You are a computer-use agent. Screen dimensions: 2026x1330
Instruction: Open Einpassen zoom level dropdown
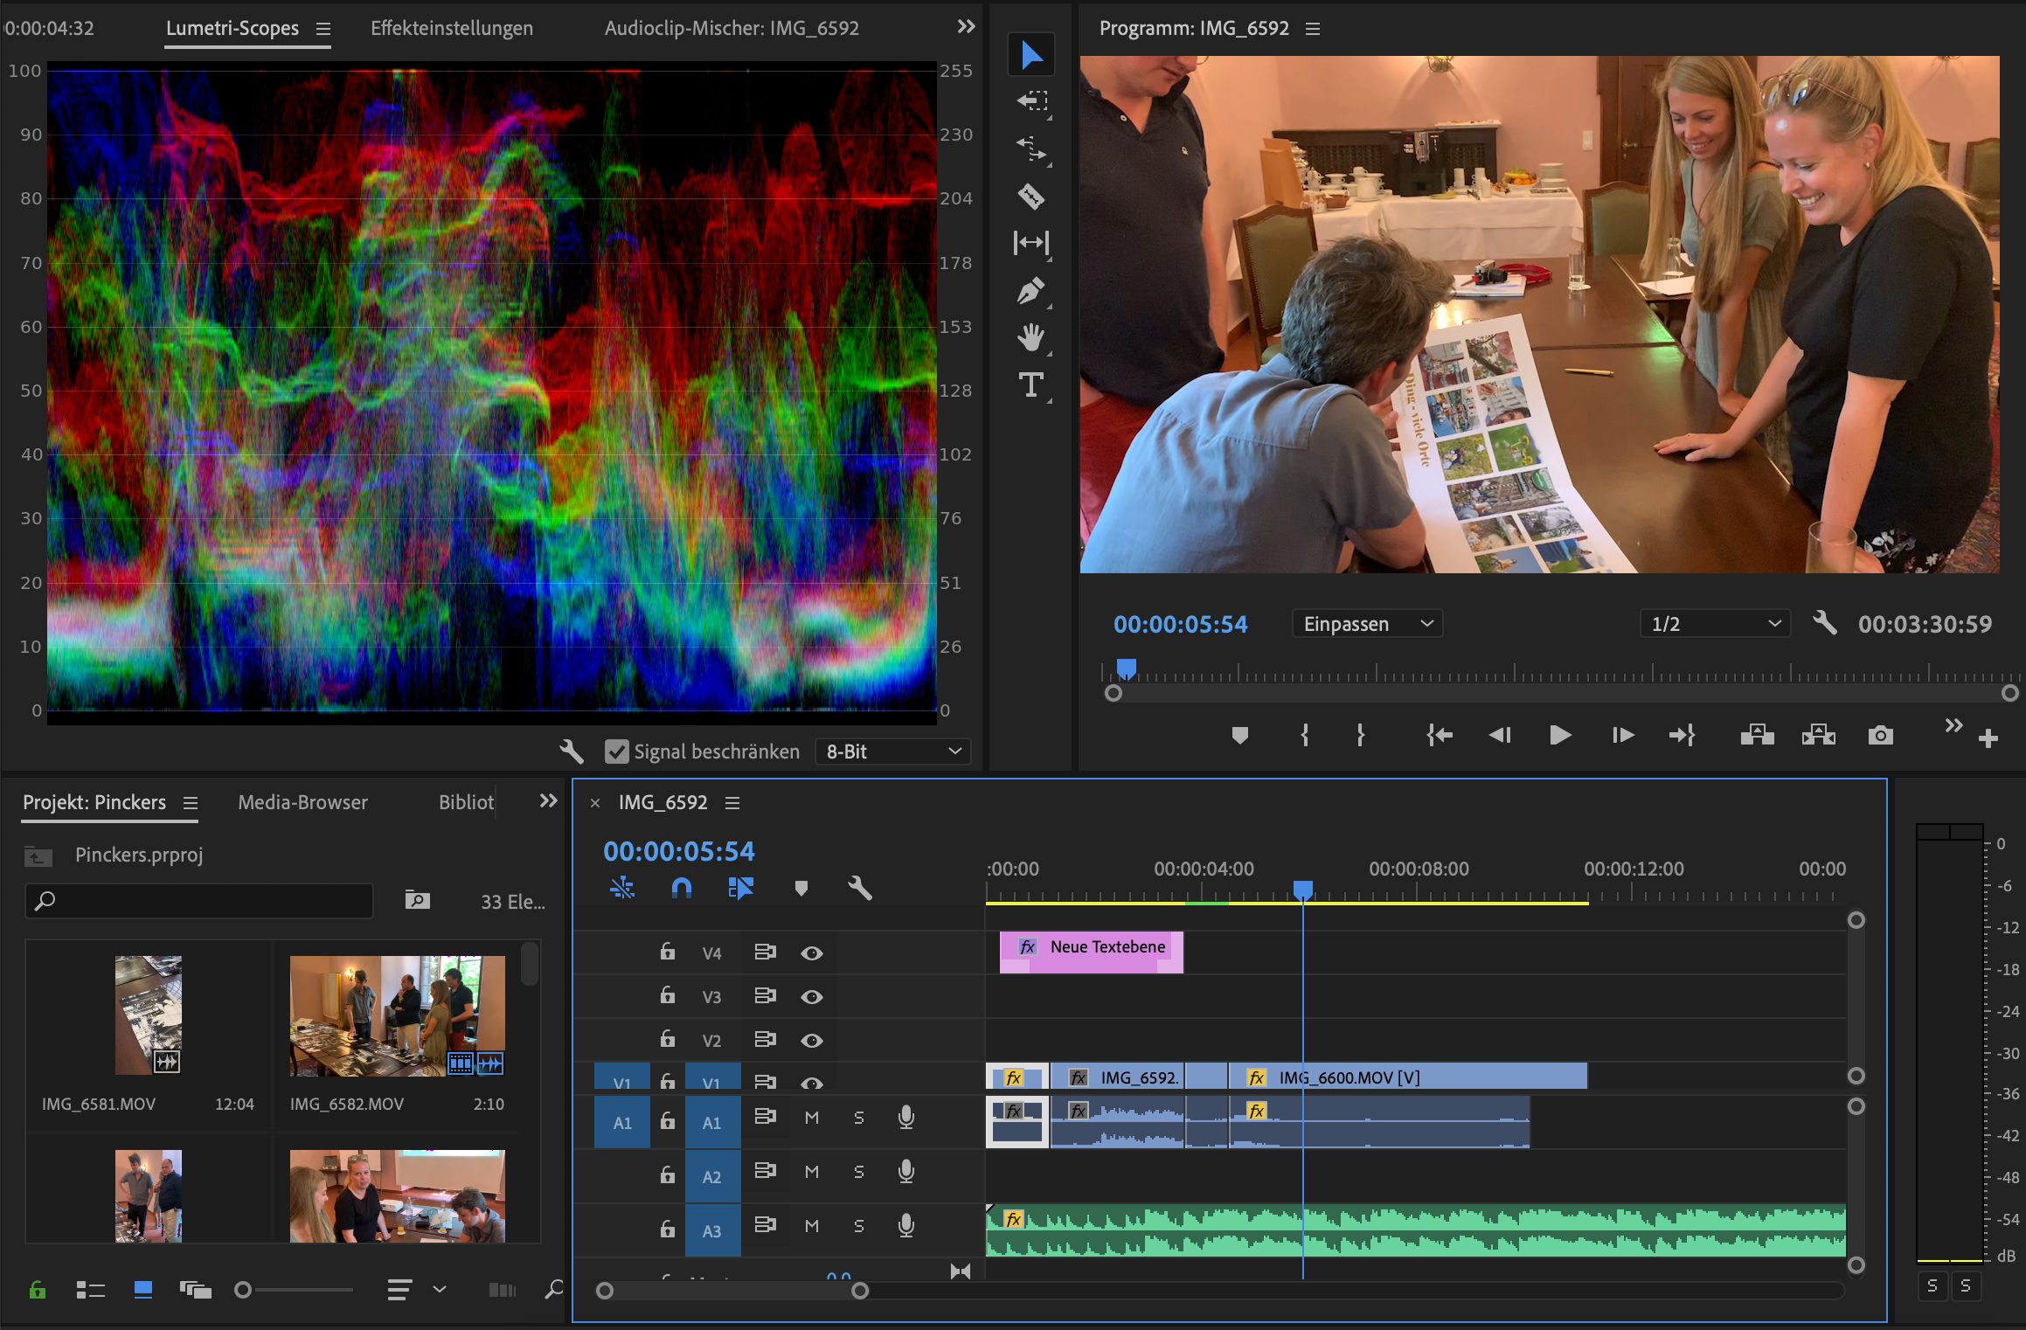(1367, 624)
